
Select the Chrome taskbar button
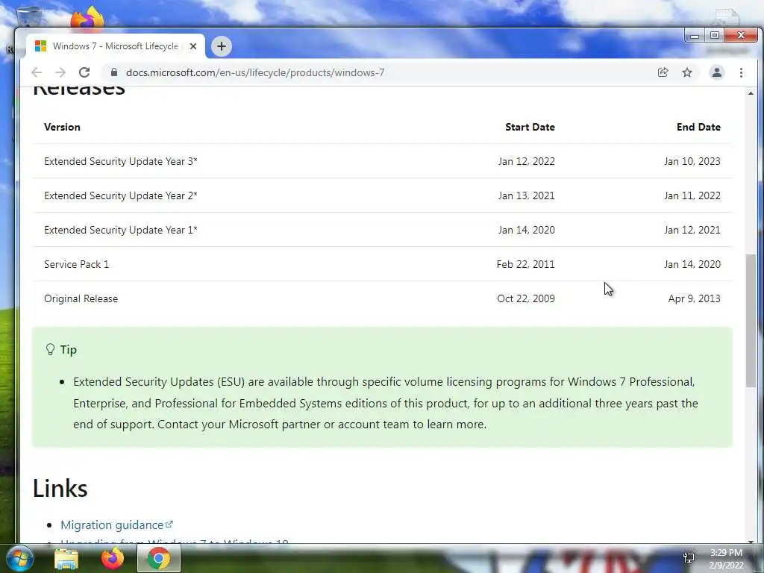159,558
